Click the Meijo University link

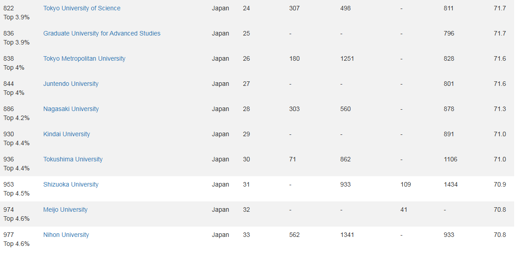point(65,209)
